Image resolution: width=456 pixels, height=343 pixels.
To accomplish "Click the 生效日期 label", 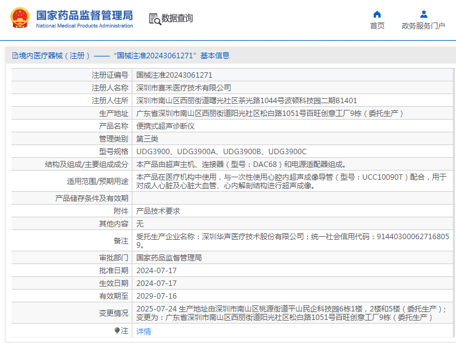I will tap(114, 284).
